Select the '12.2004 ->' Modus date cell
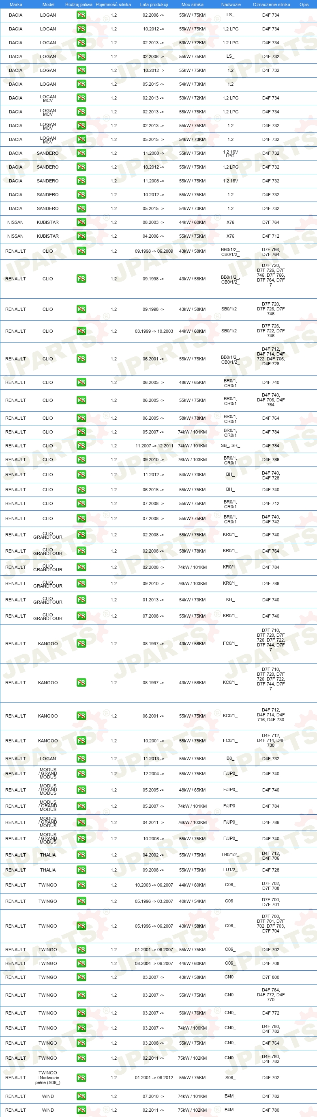The image size is (317, 1117). pyautogui.click(x=153, y=774)
